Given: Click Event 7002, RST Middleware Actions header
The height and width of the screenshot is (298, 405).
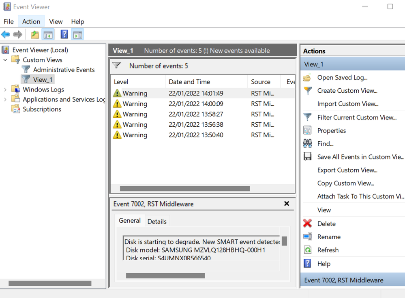Looking at the screenshot, I should pos(352,280).
